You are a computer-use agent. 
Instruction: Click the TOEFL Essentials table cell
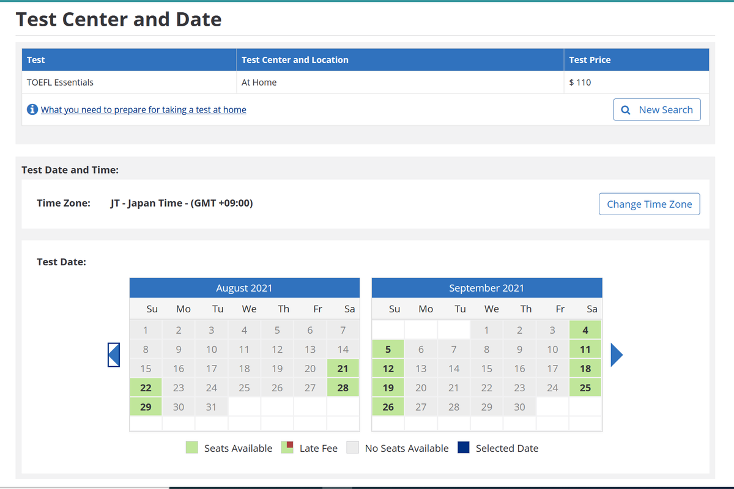tap(129, 83)
